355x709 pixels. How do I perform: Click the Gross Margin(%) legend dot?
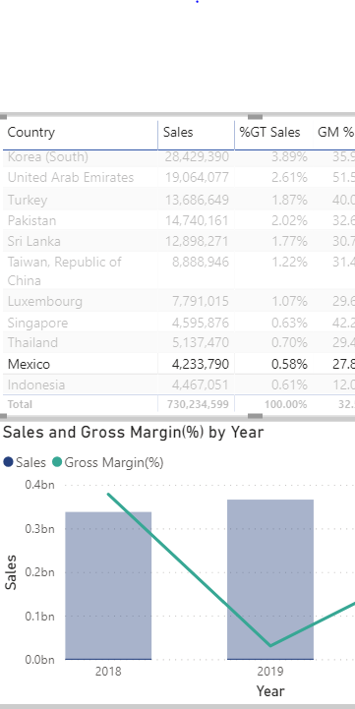click(x=57, y=462)
